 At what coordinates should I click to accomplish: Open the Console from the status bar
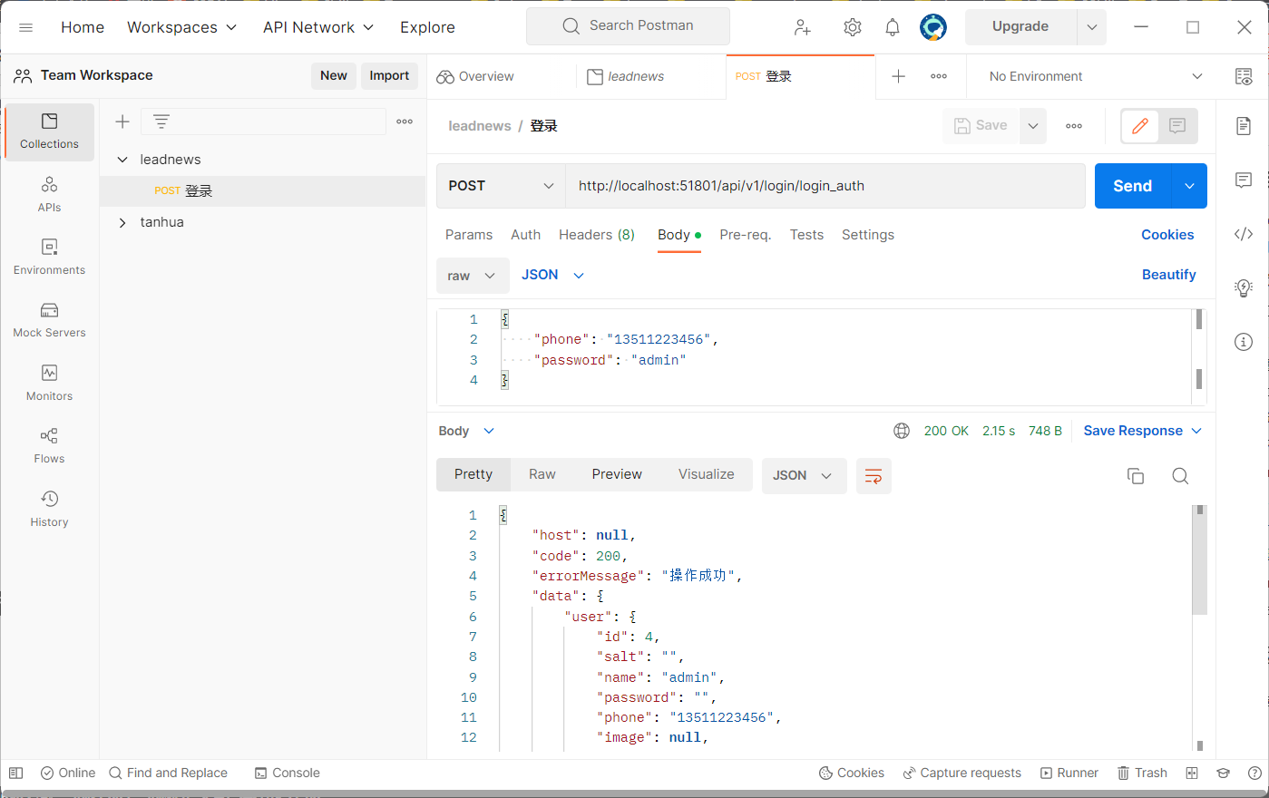[287, 773]
